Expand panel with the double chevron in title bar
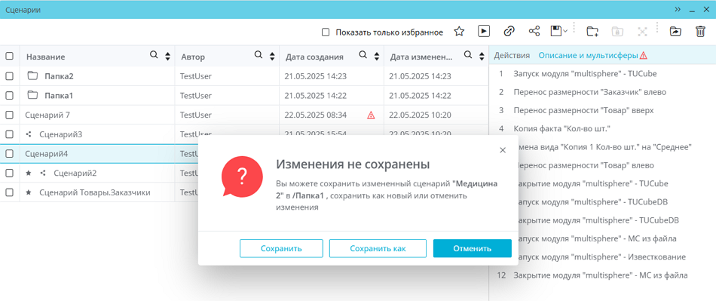Viewport: 716px width, 301px height. 678,10
